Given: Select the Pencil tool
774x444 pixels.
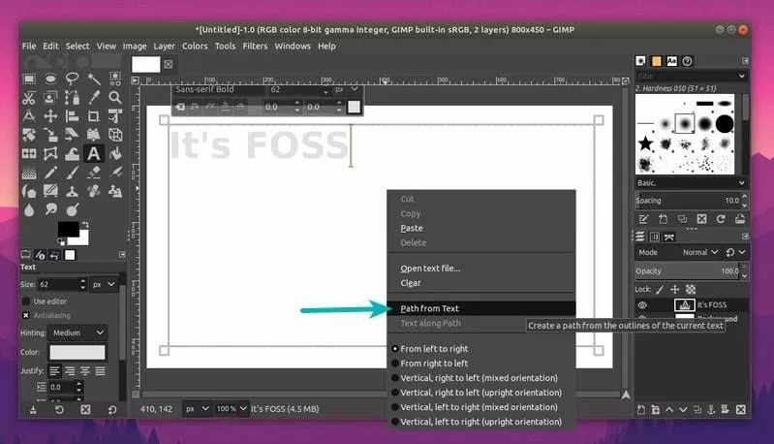Looking at the screenshot, I should click(50, 173).
